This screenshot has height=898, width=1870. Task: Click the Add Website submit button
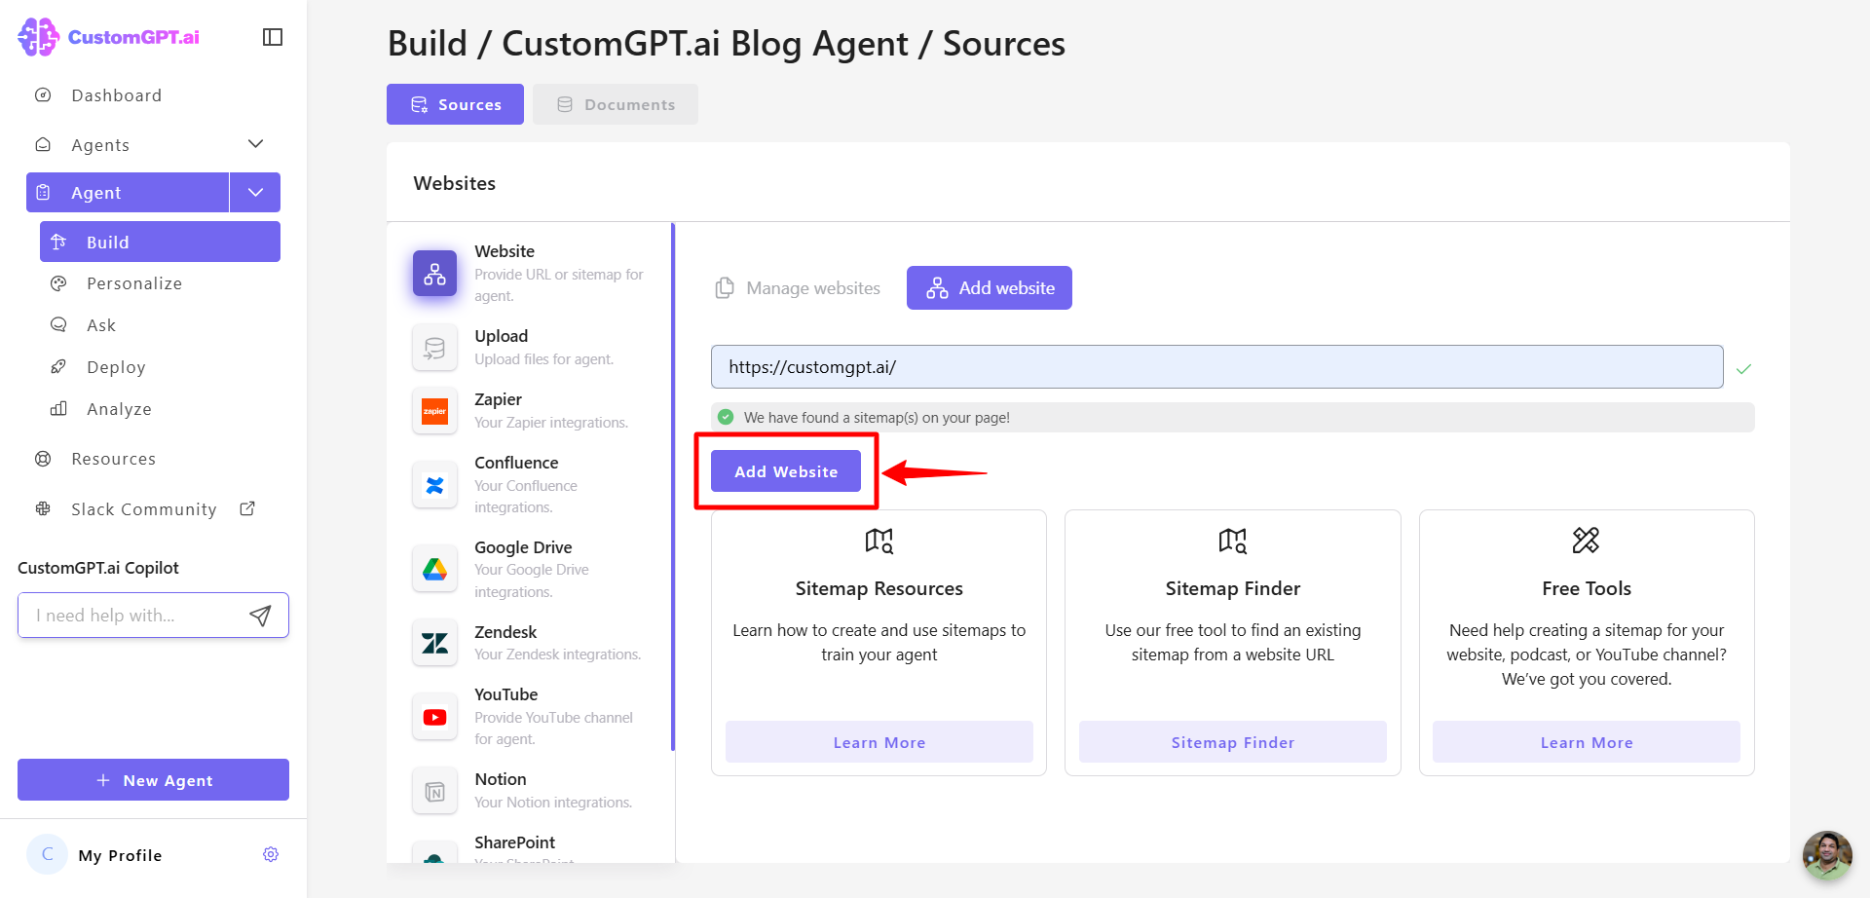786,471
